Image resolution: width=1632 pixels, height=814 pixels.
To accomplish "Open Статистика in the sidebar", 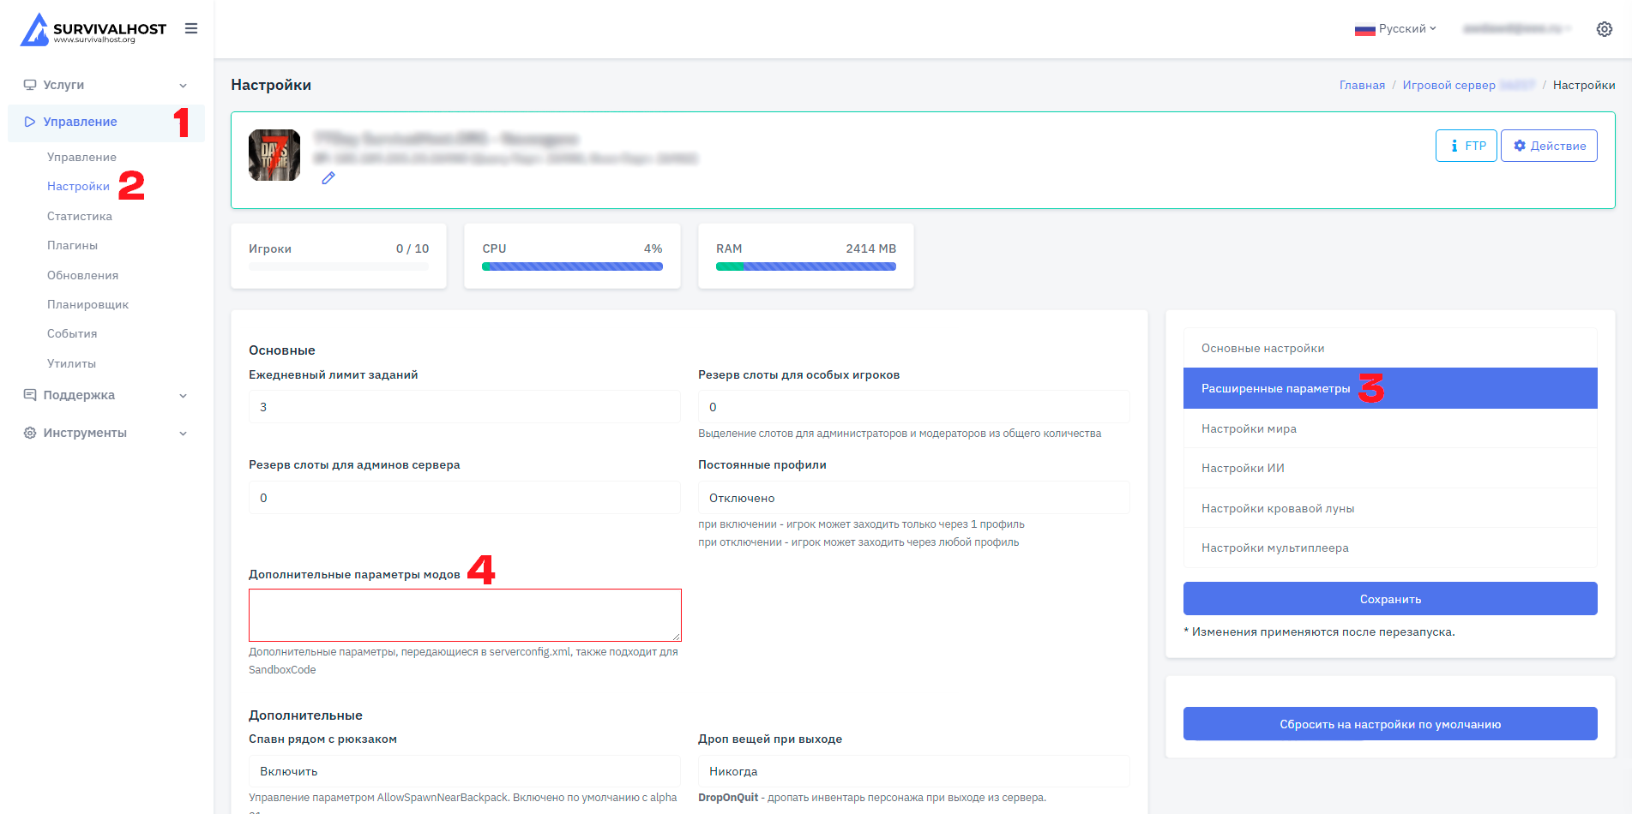I will click(80, 216).
